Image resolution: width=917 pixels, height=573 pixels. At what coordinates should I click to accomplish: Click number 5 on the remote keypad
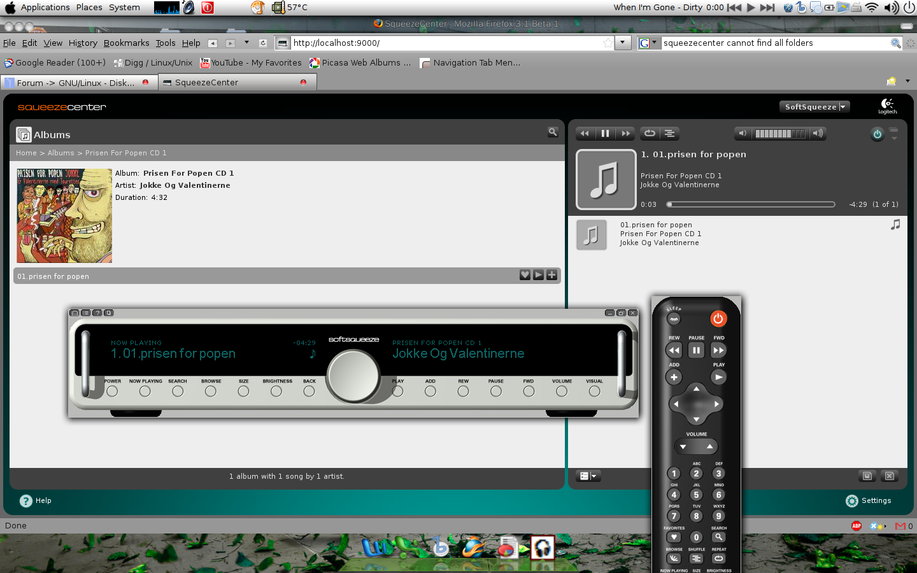pos(697,495)
